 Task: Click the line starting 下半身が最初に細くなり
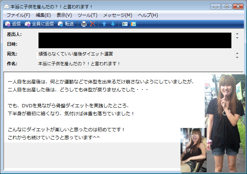(71, 113)
